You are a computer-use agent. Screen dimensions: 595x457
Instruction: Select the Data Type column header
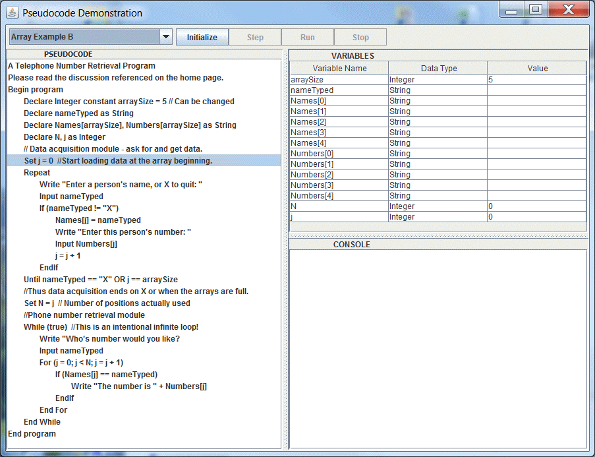pos(438,68)
